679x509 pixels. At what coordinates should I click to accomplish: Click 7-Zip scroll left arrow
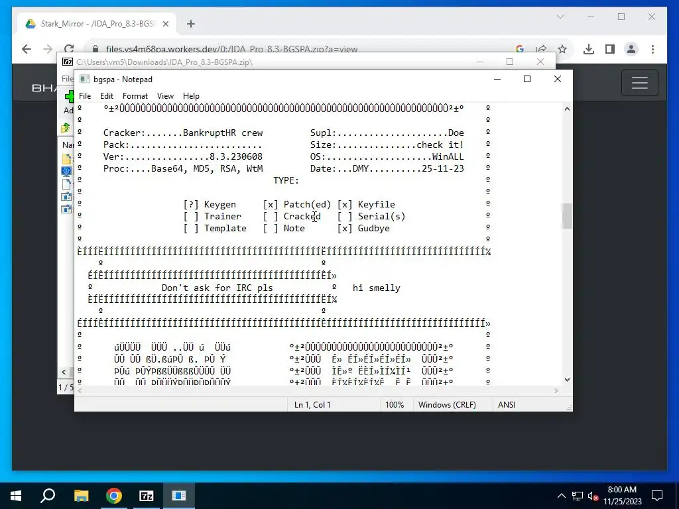tap(64, 372)
